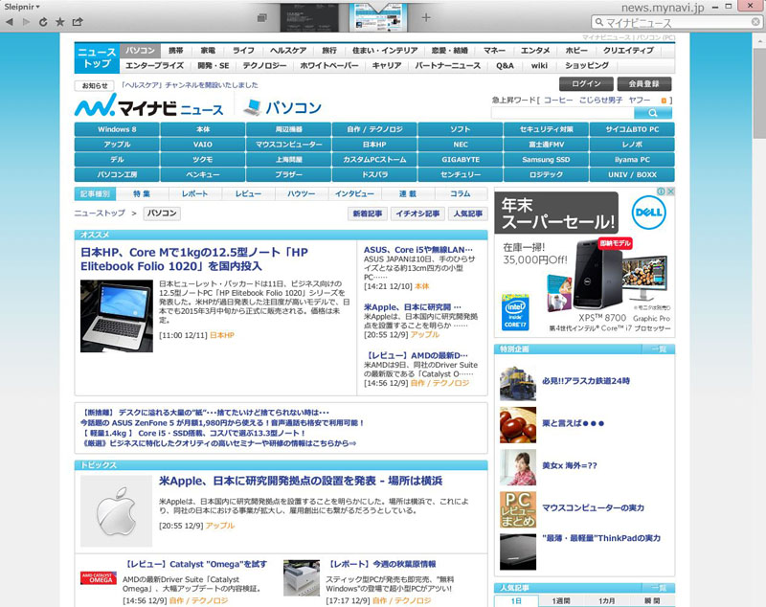Open the share icon in the Sleipnir toolbar
The width and height of the screenshot is (766, 607).
(x=78, y=22)
